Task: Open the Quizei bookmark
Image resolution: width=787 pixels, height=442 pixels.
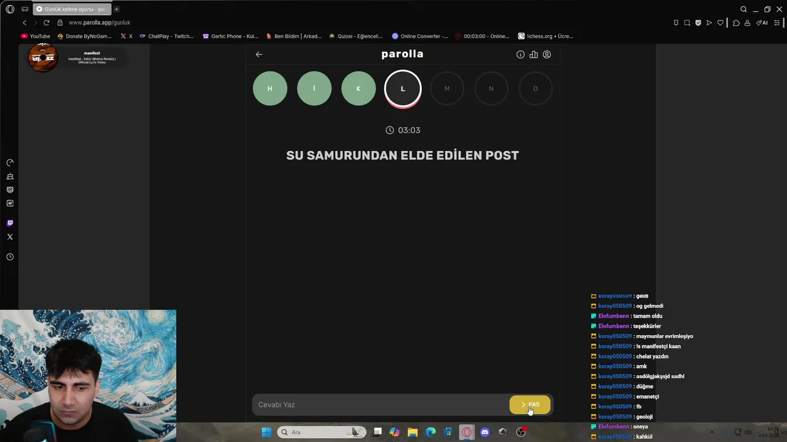Action: pos(356,36)
